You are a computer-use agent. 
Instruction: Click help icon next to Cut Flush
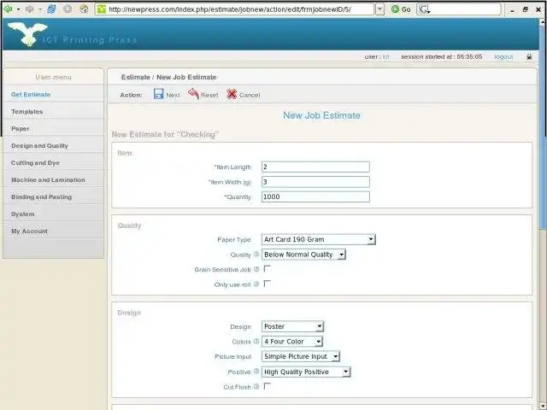(x=256, y=386)
